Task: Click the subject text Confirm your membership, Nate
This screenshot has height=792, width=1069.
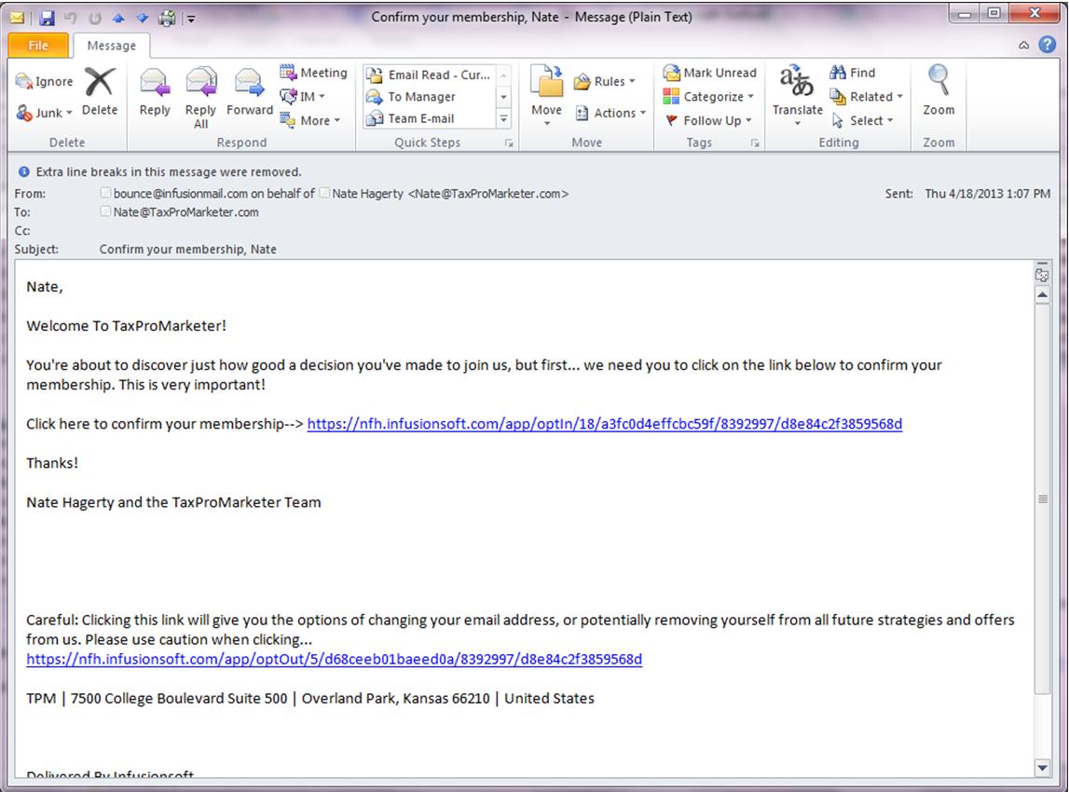Action: [188, 250]
